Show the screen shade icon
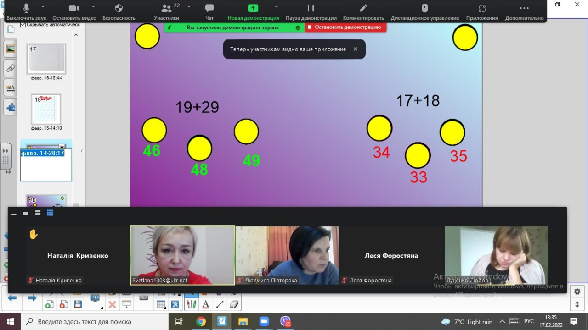 pos(126,304)
